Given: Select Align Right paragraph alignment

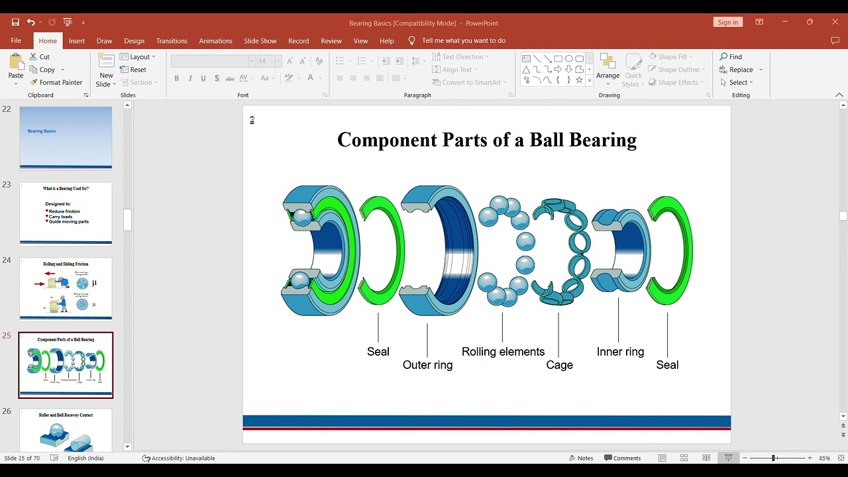Looking at the screenshot, I should click(x=366, y=78).
